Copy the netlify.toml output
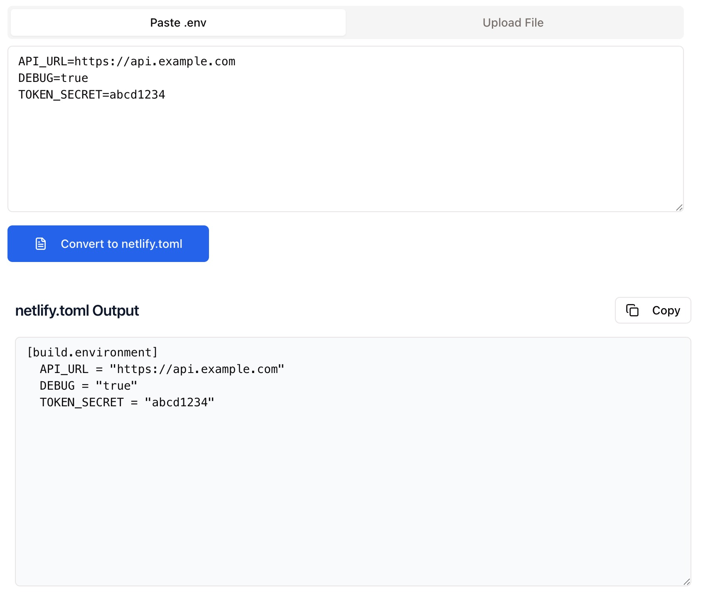Viewport: 703px width, 598px height. (x=653, y=310)
